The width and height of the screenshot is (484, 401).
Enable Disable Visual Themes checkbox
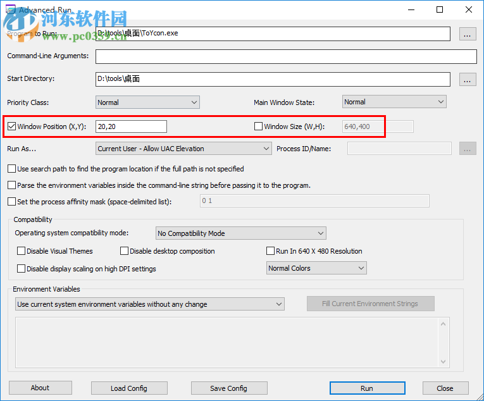pyautogui.click(x=22, y=250)
